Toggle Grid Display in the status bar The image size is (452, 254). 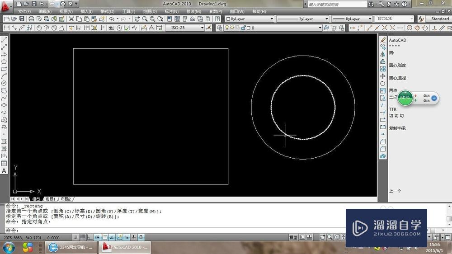click(83, 237)
